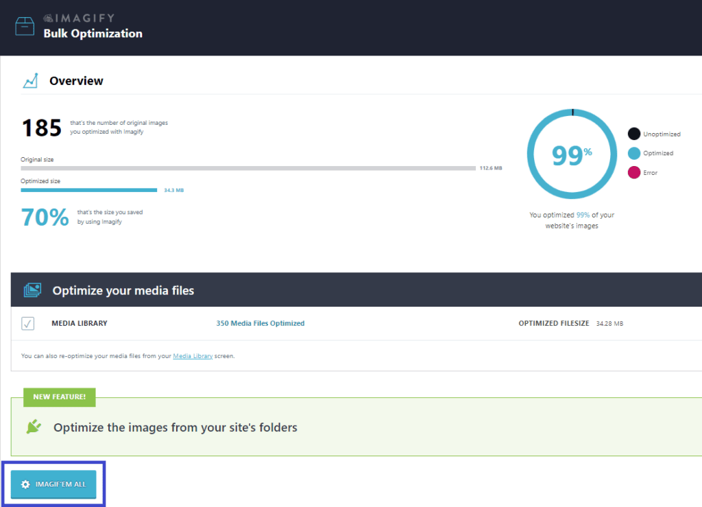This screenshot has height=507, width=702.
Task: Click the Imagif'em All button
Action: tap(53, 484)
